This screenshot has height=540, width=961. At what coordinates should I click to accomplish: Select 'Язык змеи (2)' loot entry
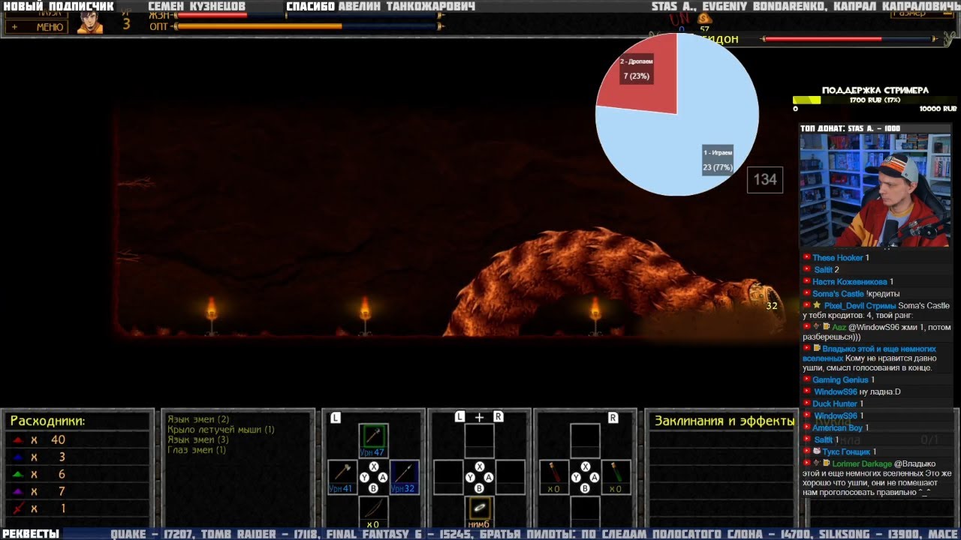tap(198, 419)
